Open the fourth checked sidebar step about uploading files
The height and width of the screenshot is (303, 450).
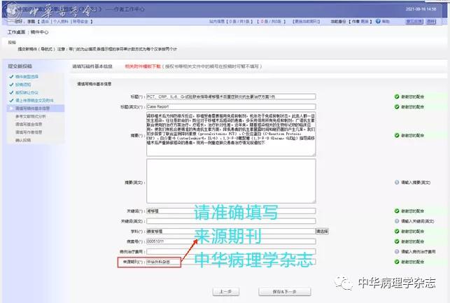coord(34,101)
